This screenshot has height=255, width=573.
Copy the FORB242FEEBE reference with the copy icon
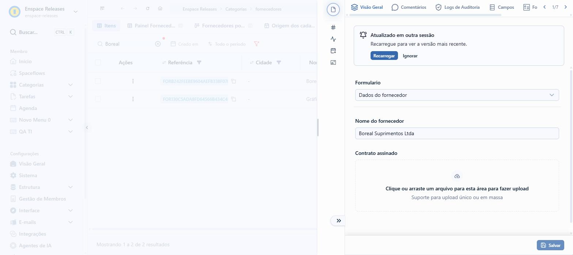[234, 81]
